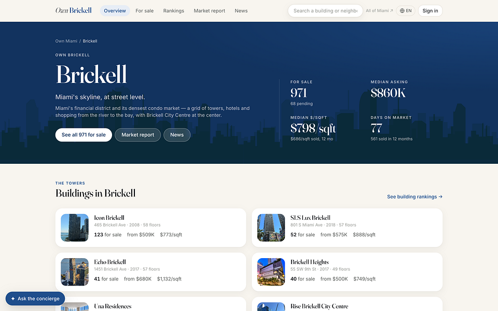Click the Sign in button

tap(430, 11)
